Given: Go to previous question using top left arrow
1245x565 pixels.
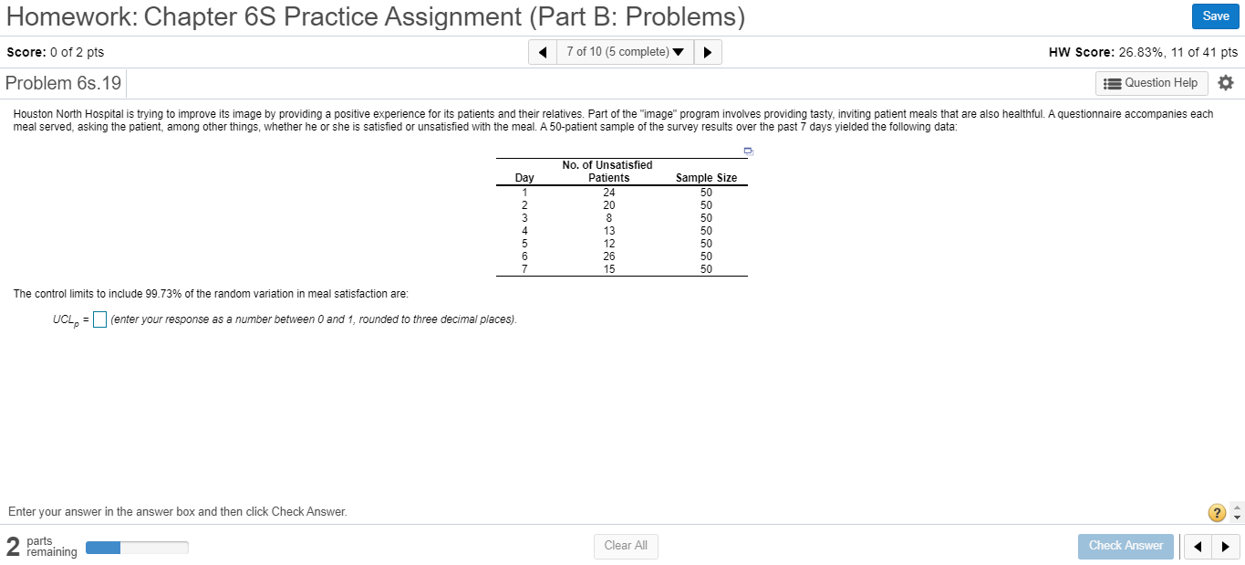Looking at the screenshot, I should point(543,51).
